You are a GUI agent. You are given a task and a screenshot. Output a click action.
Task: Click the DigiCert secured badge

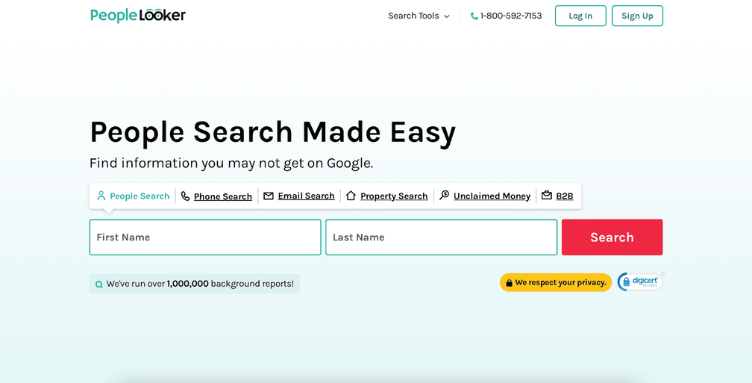pyautogui.click(x=640, y=281)
